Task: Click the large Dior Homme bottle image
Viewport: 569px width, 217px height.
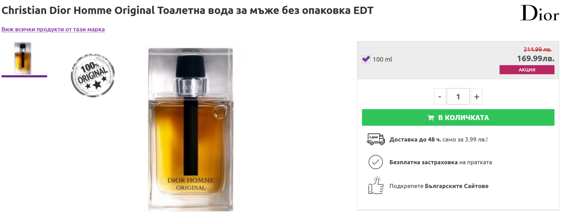Action: pos(191,130)
